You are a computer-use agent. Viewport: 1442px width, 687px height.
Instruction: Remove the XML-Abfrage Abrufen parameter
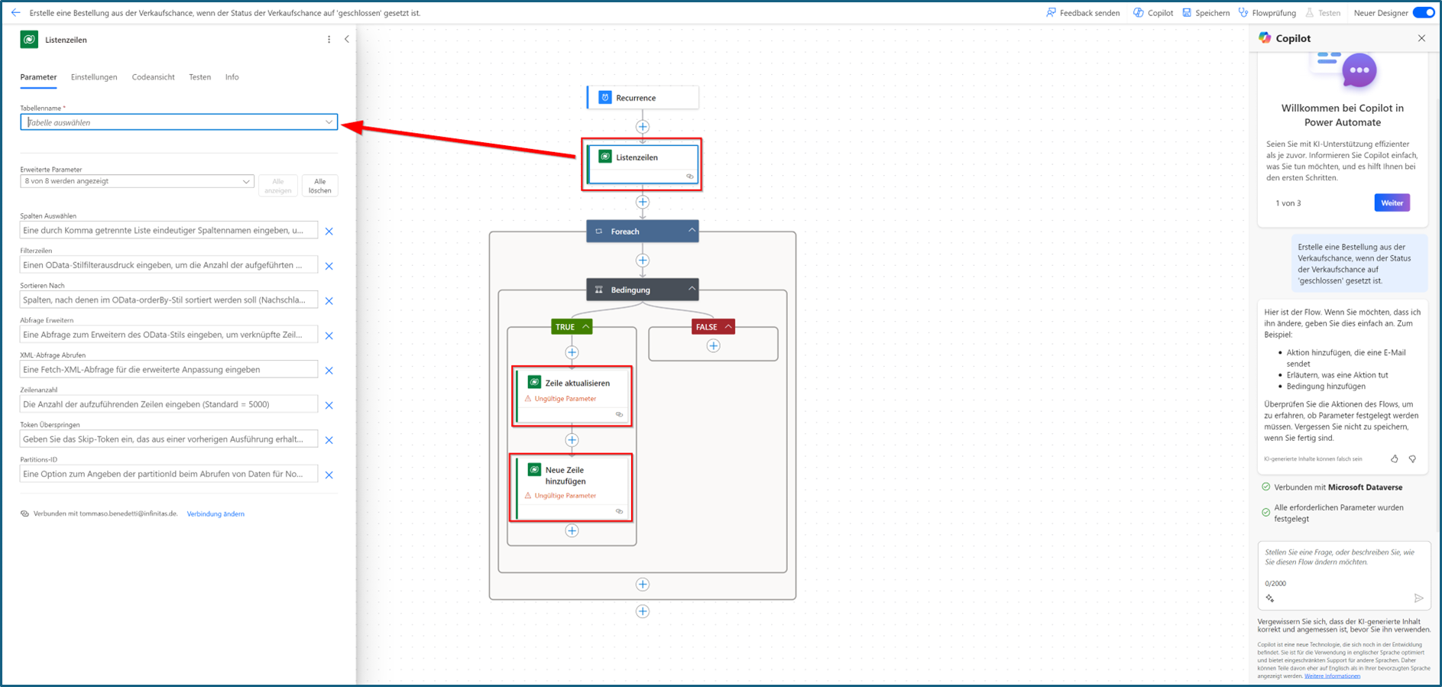[x=329, y=371]
